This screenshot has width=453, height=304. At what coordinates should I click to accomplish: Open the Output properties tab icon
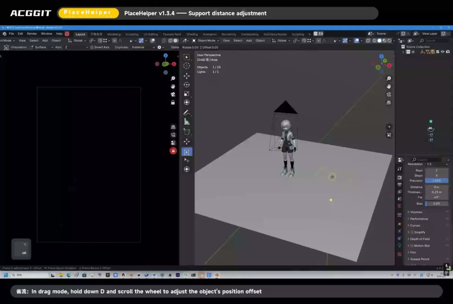tap(399, 185)
